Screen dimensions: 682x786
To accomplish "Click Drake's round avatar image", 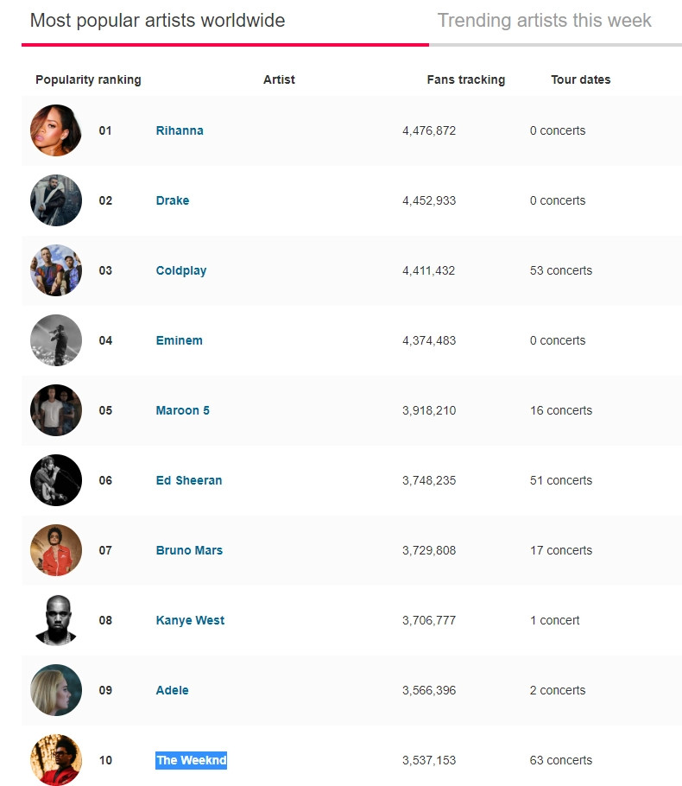I will [56, 200].
